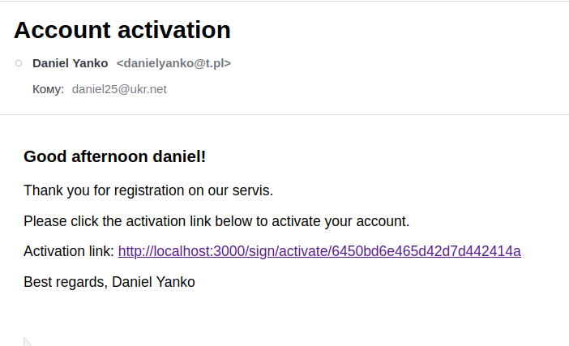Click the word "servis" in the message
569x346 pixels.
tap(252, 191)
